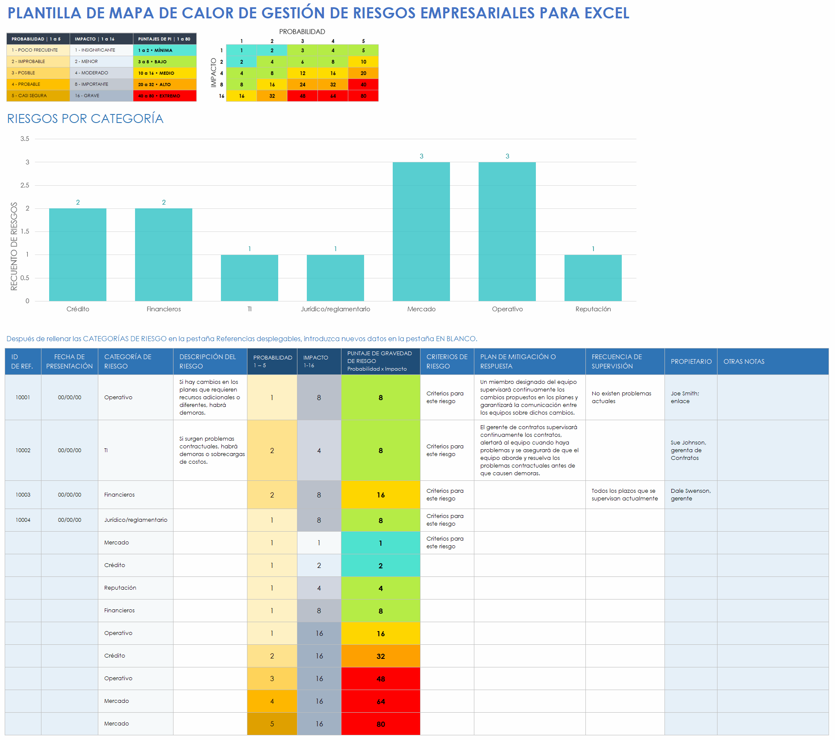Click the 'Dale Swenson, gerente' owner cell

tap(691, 495)
